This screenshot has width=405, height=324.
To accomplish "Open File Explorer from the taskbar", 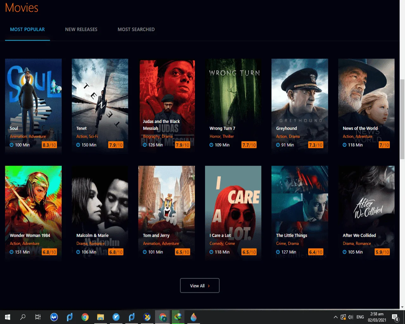I will [101, 317].
